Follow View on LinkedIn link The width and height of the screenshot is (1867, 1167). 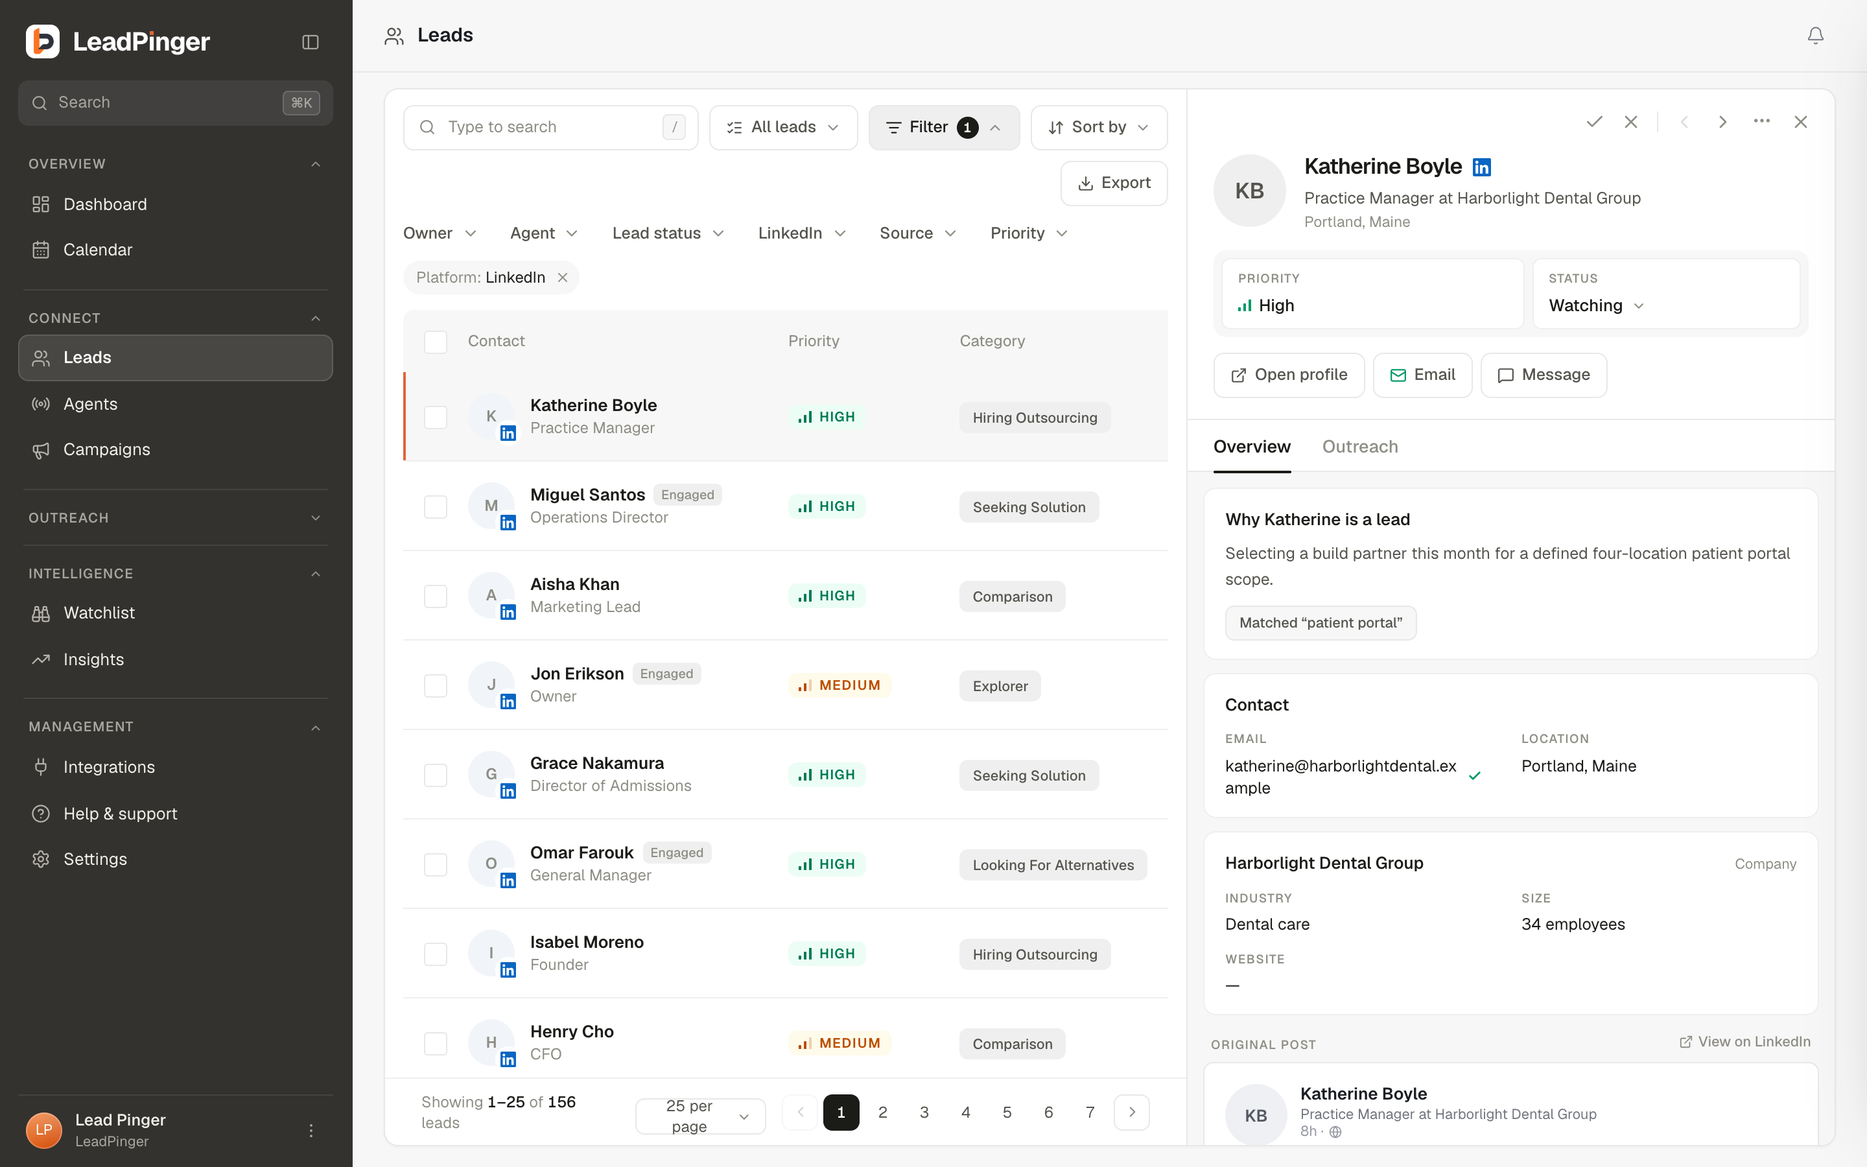(x=1745, y=1042)
